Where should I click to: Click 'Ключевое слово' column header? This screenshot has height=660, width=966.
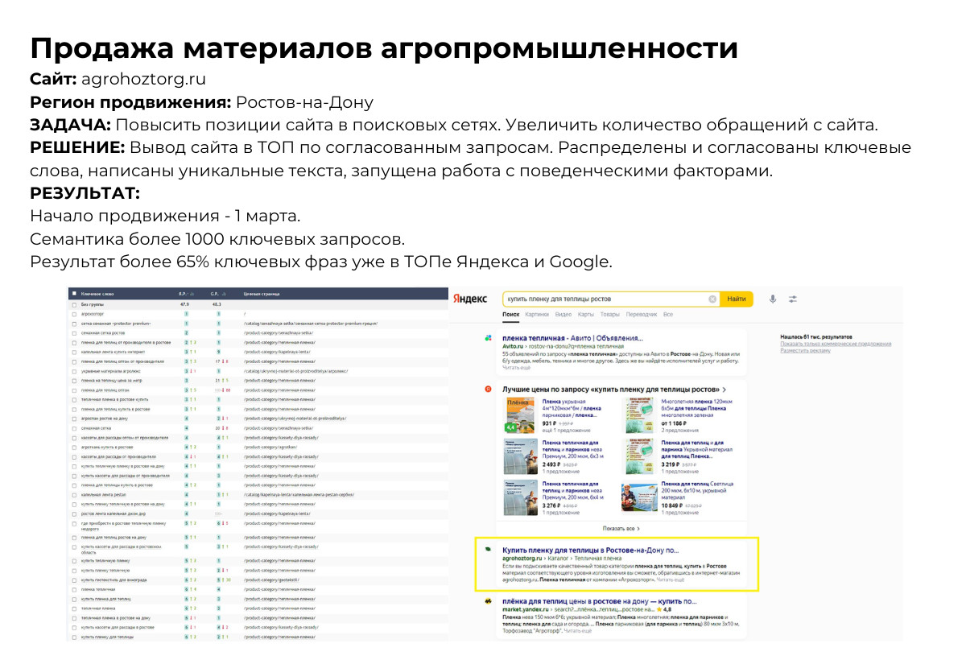(x=97, y=294)
